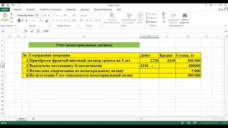Image resolution: width=228 pixels, height=128 pixels.
Task: Switch to the ВСТАВКА tab
Action: [x=31, y=10]
